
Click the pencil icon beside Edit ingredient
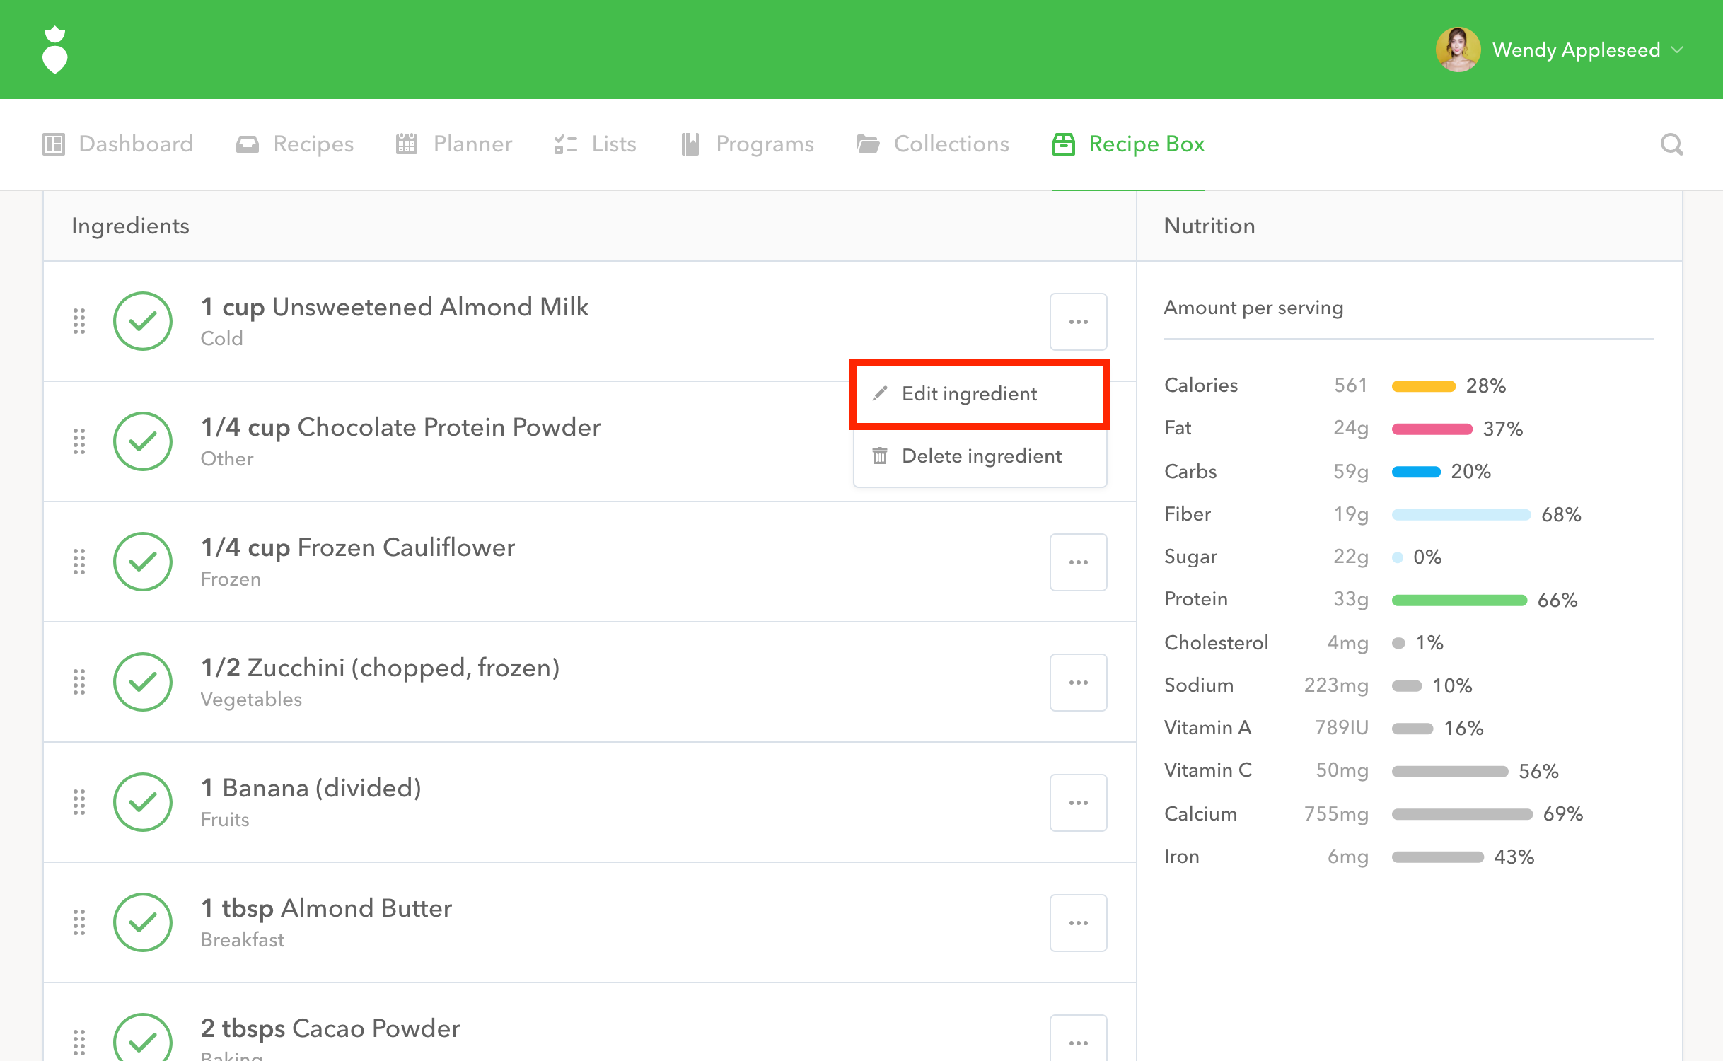tap(880, 394)
